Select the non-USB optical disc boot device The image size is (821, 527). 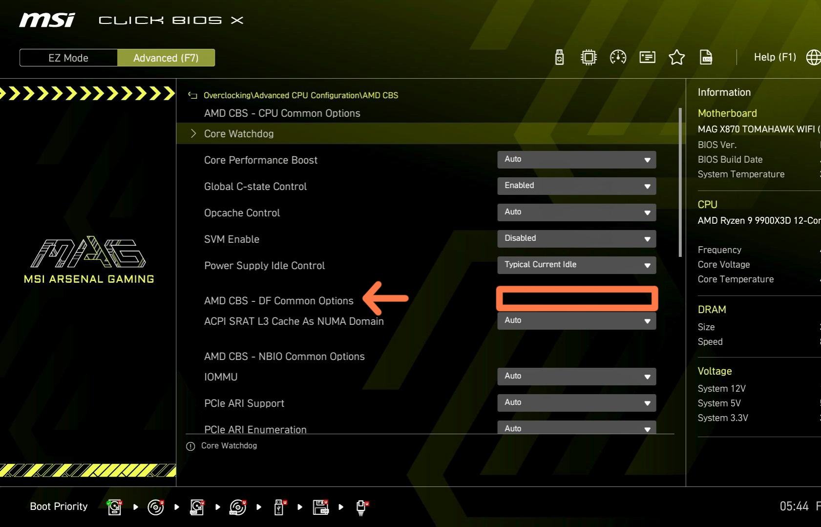coord(156,507)
